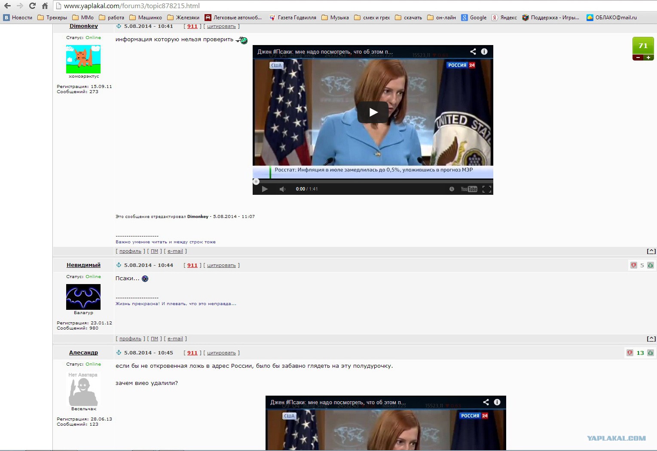Thumbs up Невидимый's post rated 5

click(x=651, y=265)
